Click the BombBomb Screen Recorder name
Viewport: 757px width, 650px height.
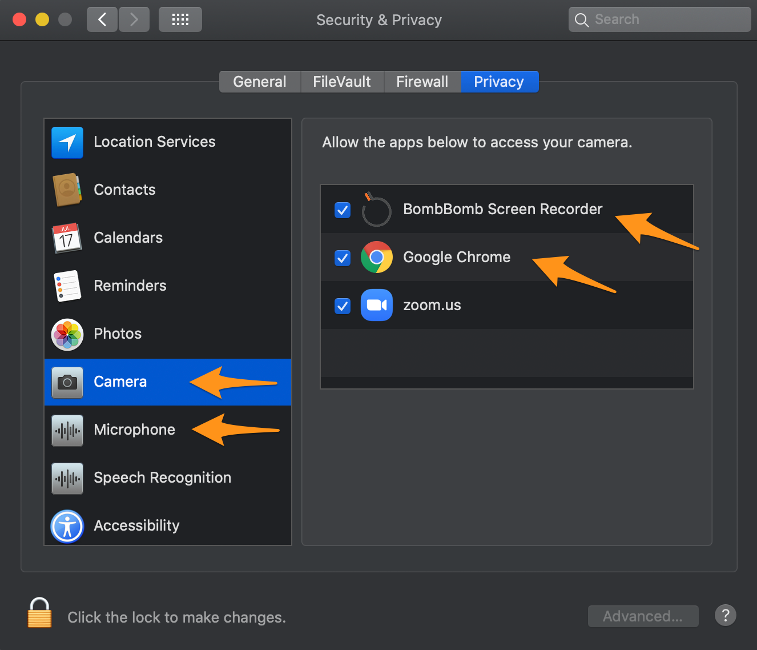(503, 209)
